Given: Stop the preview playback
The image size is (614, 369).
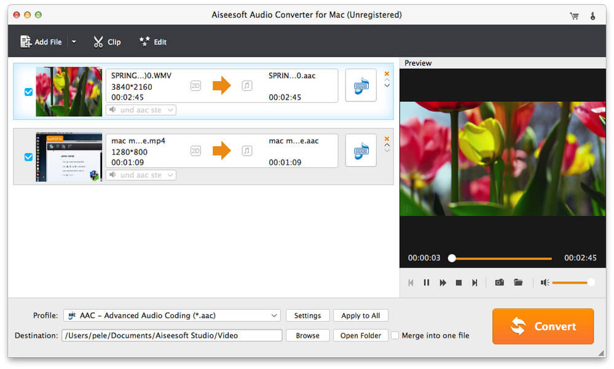Looking at the screenshot, I should pos(459,282).
